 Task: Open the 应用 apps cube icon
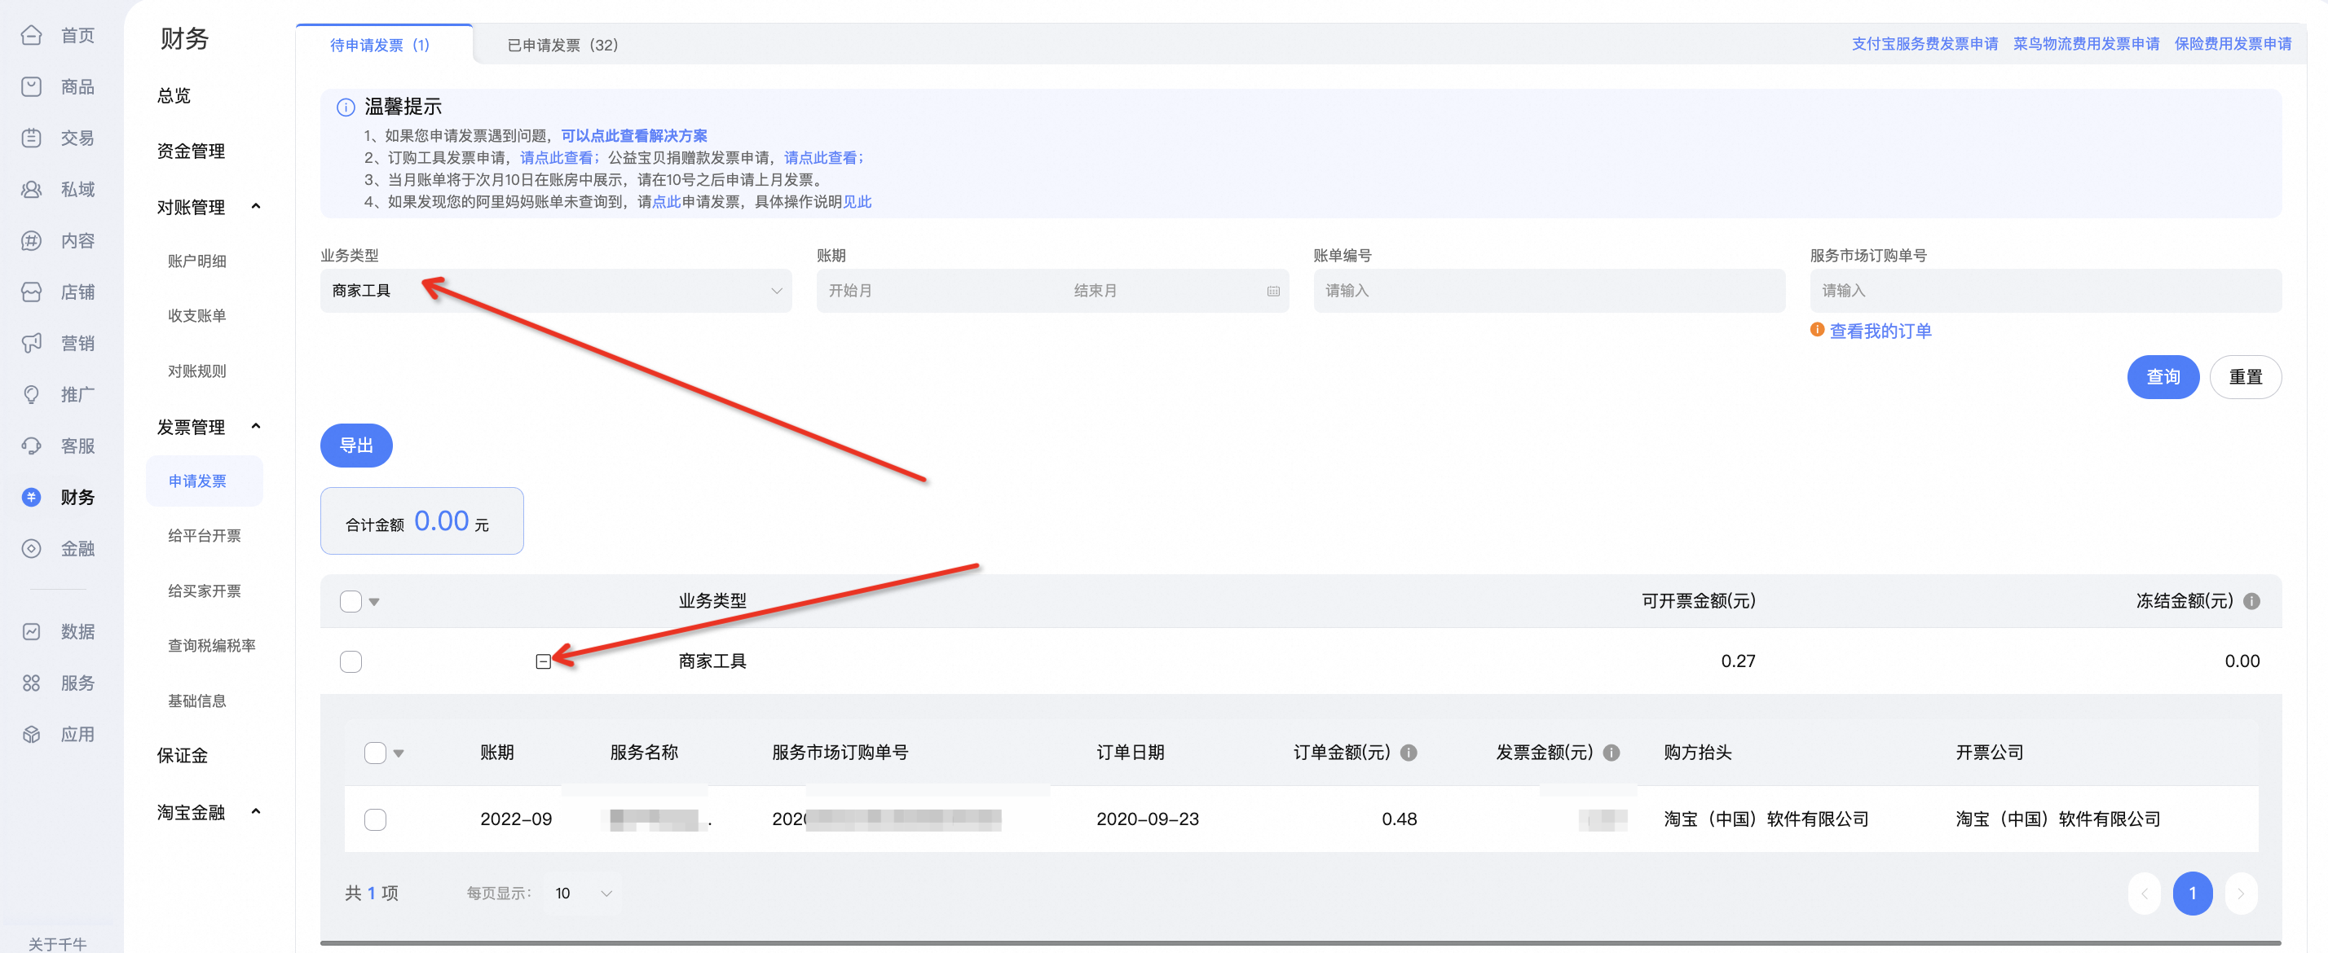(32, 736)
